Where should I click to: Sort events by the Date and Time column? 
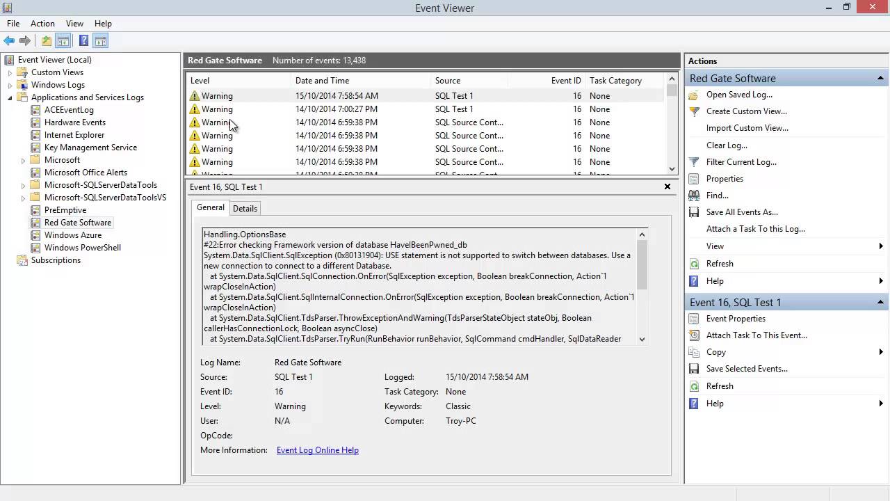[362, 81]
